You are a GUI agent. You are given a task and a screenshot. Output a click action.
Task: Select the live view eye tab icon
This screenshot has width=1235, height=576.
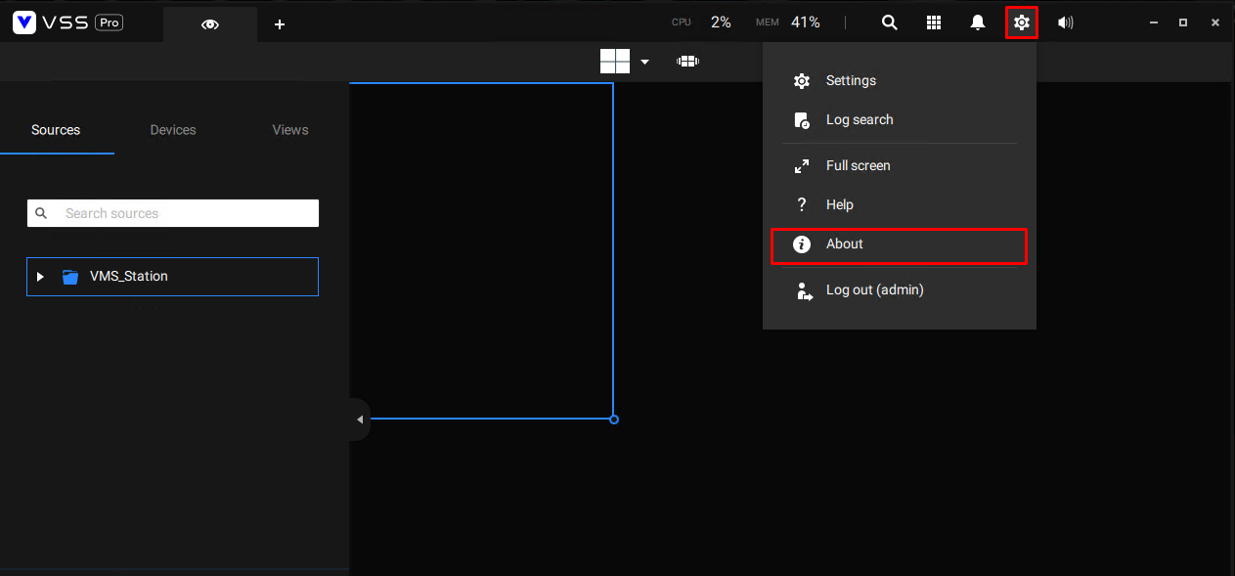tap(209, 23)
